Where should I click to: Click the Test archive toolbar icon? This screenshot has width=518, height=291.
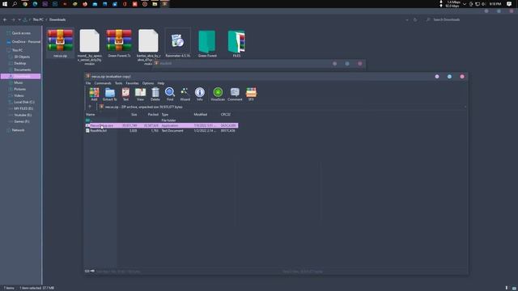[x=125, y=95]
